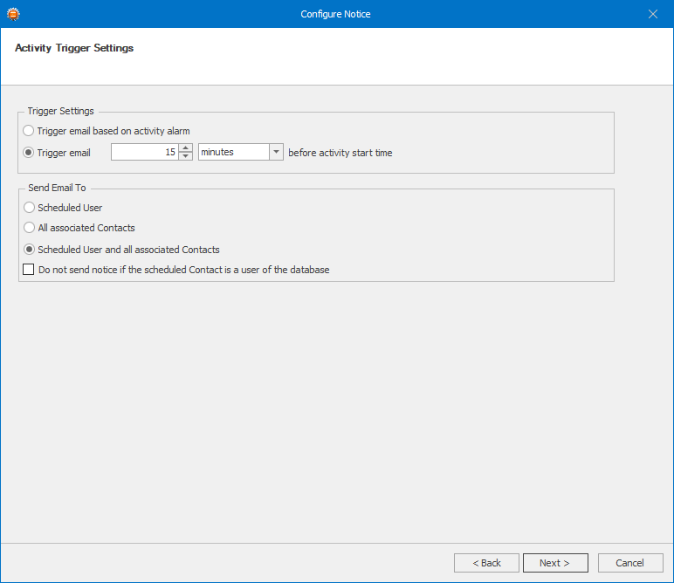Open the minutes unit dropdown
The image size is (674, 583).
[x=276, y=152]
